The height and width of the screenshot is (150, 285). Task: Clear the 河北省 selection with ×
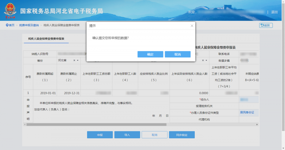(x=74, y=60)
